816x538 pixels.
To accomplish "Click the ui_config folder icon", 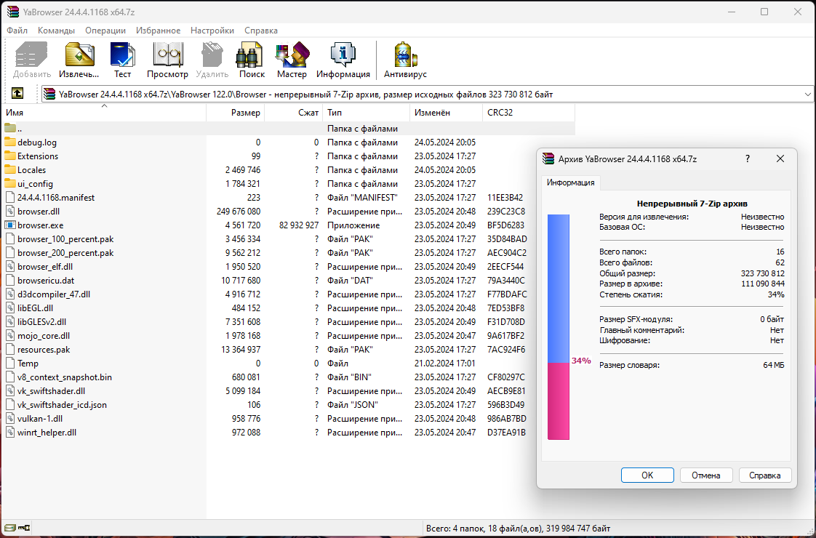I will (10, 184).
